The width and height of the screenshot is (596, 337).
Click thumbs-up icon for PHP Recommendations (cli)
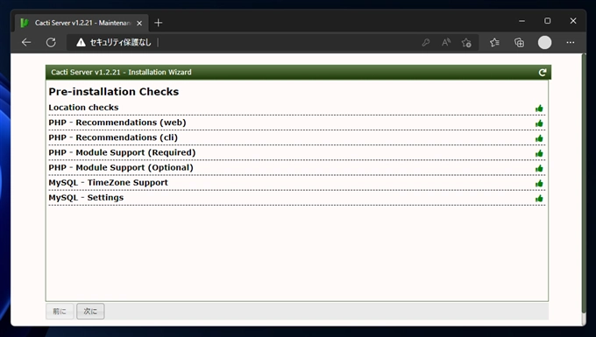click(539, 138)
